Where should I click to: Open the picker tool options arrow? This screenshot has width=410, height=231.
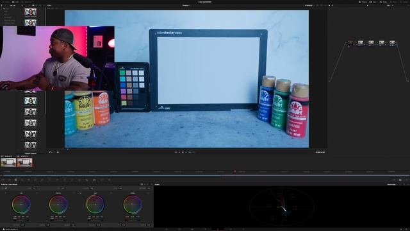pyautogui.click(x=53, y=152)
